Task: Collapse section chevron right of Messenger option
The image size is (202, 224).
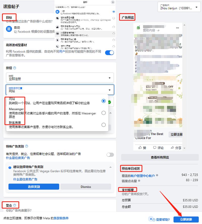Action: click(110, 113)
